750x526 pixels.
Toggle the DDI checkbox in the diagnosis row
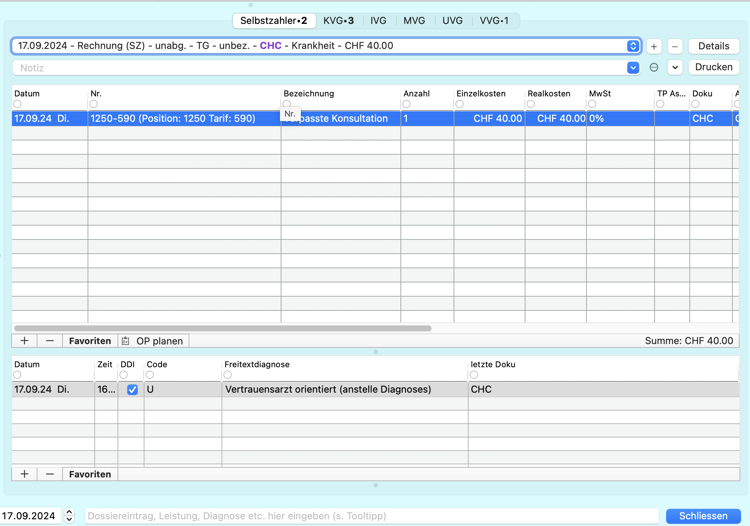(132, 390)
